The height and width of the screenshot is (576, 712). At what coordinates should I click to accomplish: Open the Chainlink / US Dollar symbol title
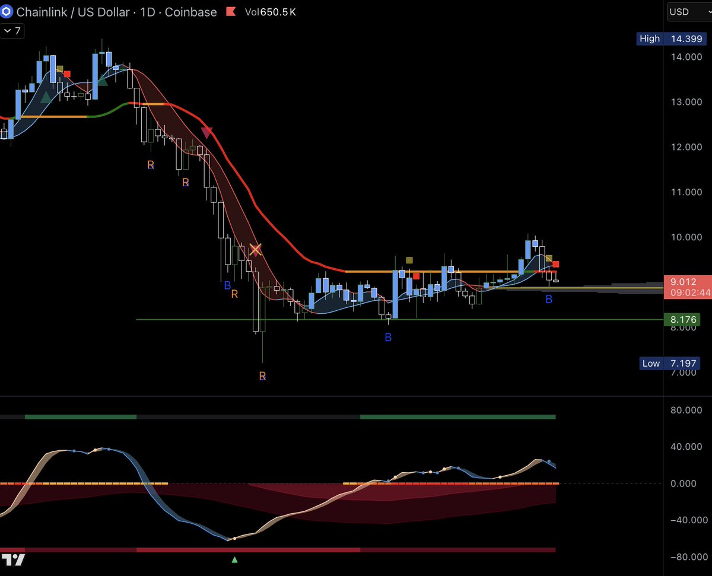[x=116, y=12]
